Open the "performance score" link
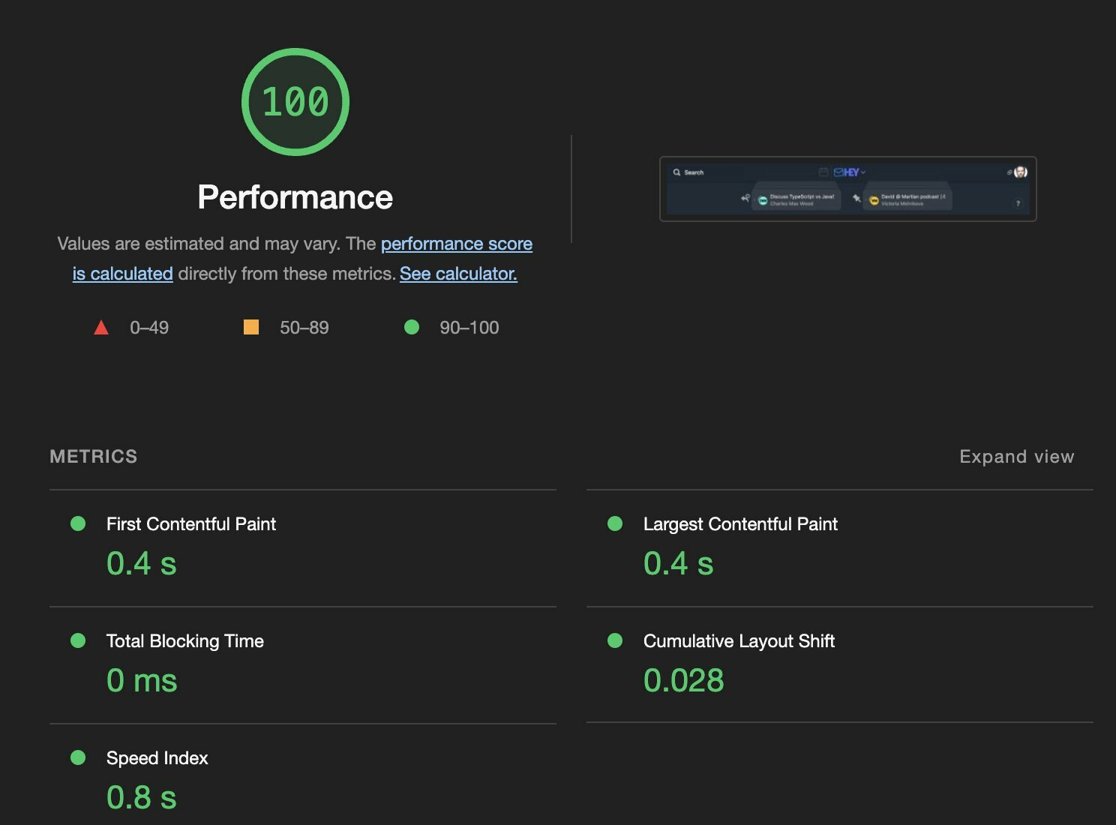1116x825 pixels. pos(457,244)
